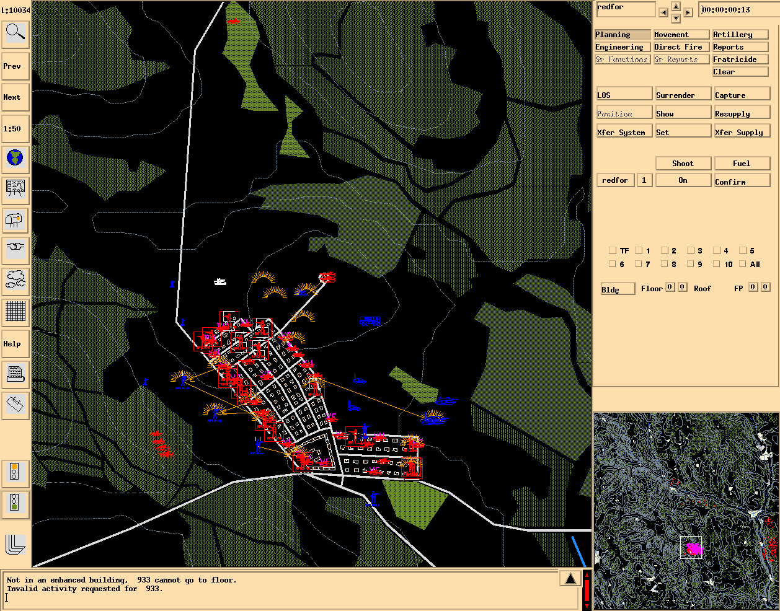This screenshot has width=780, height=611.
Task: Switch to the Movement menu
Action: click(x=681, y=35)
